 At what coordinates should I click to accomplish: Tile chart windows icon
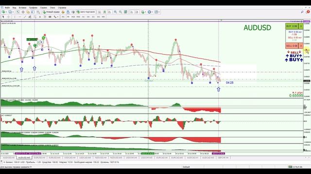tap(125, 12)
